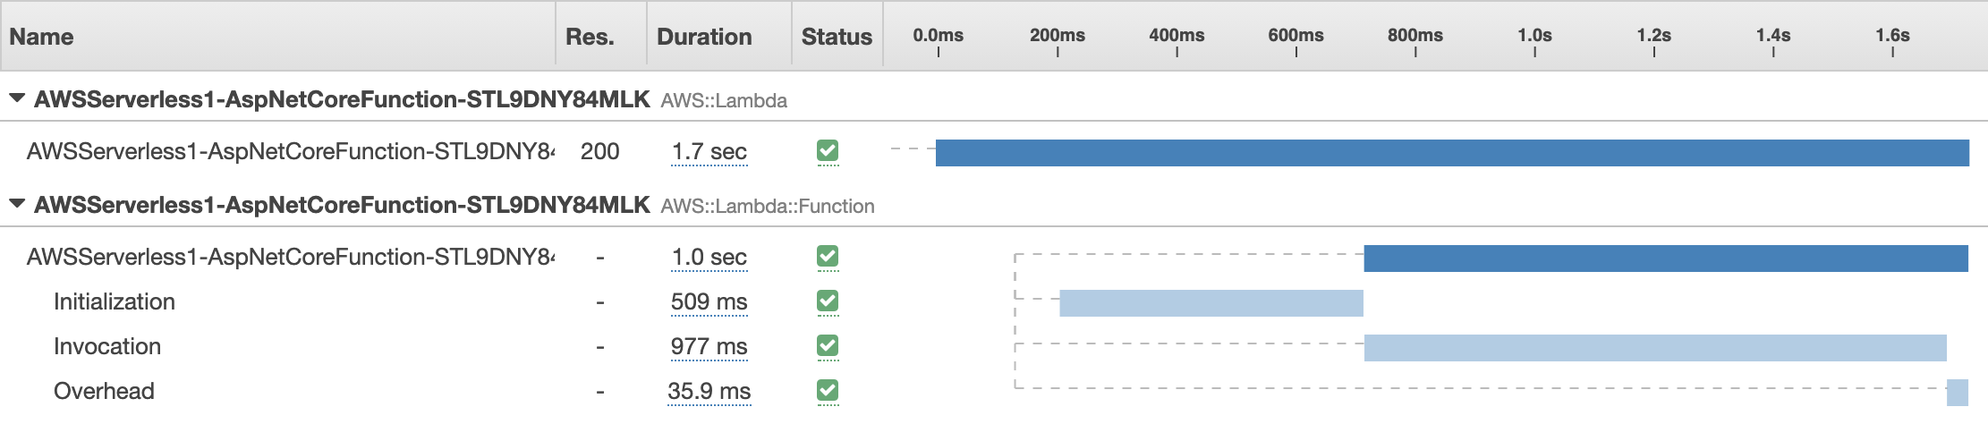
Task: Click the Res. column header
Action: pyautogui.click(x=590, y=37)
